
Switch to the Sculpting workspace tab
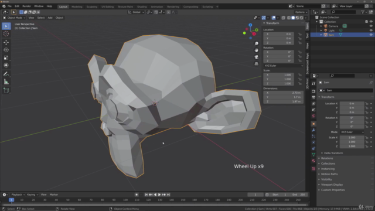click(x=92, y=6)
